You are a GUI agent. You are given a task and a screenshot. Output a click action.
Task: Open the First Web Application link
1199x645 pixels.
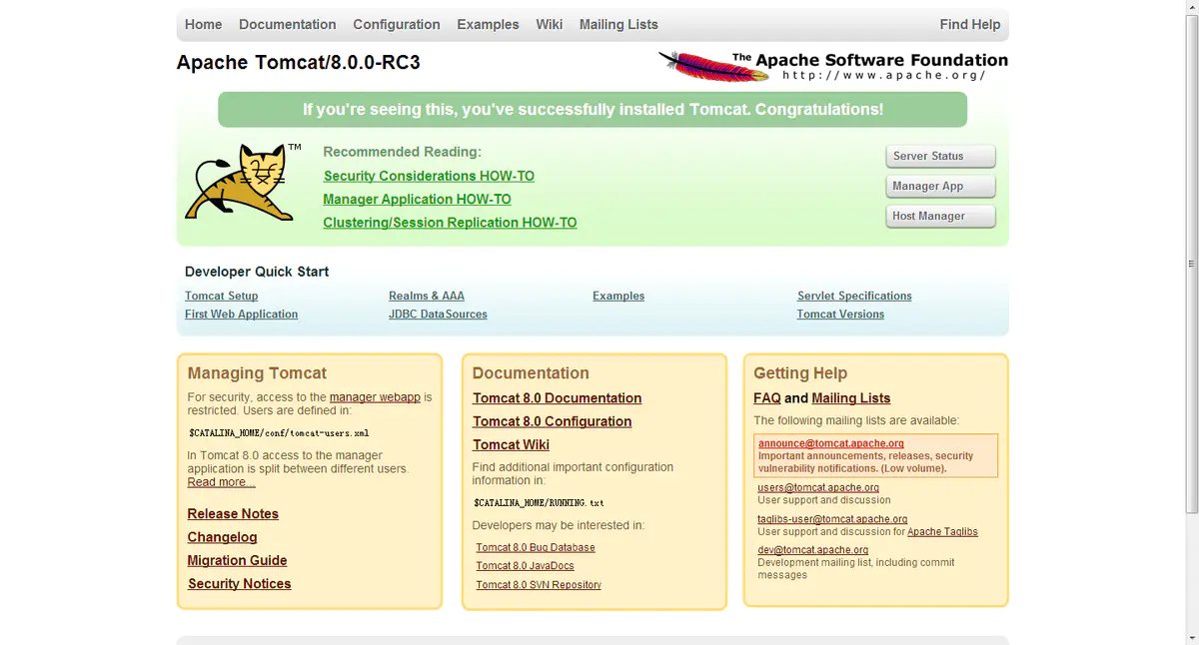pos(241,314)
